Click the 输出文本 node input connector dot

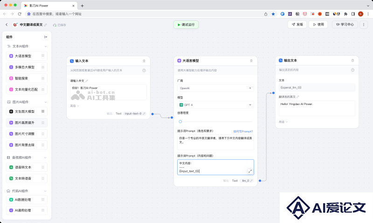pyautogui.click(x=273, y=93)
